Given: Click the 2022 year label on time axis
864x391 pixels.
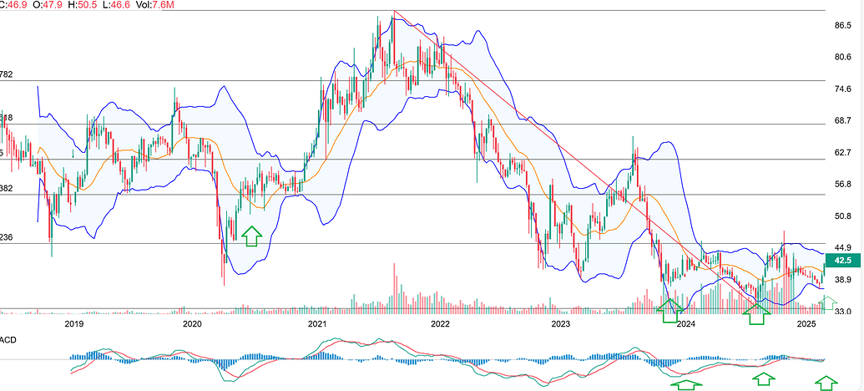Looking at the screenshot, I should pyautogui.click(x=440, y=323).
